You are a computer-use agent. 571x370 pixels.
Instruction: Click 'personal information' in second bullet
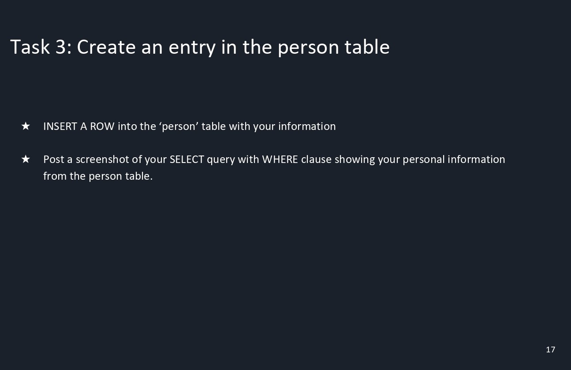(x=454, y=159)
